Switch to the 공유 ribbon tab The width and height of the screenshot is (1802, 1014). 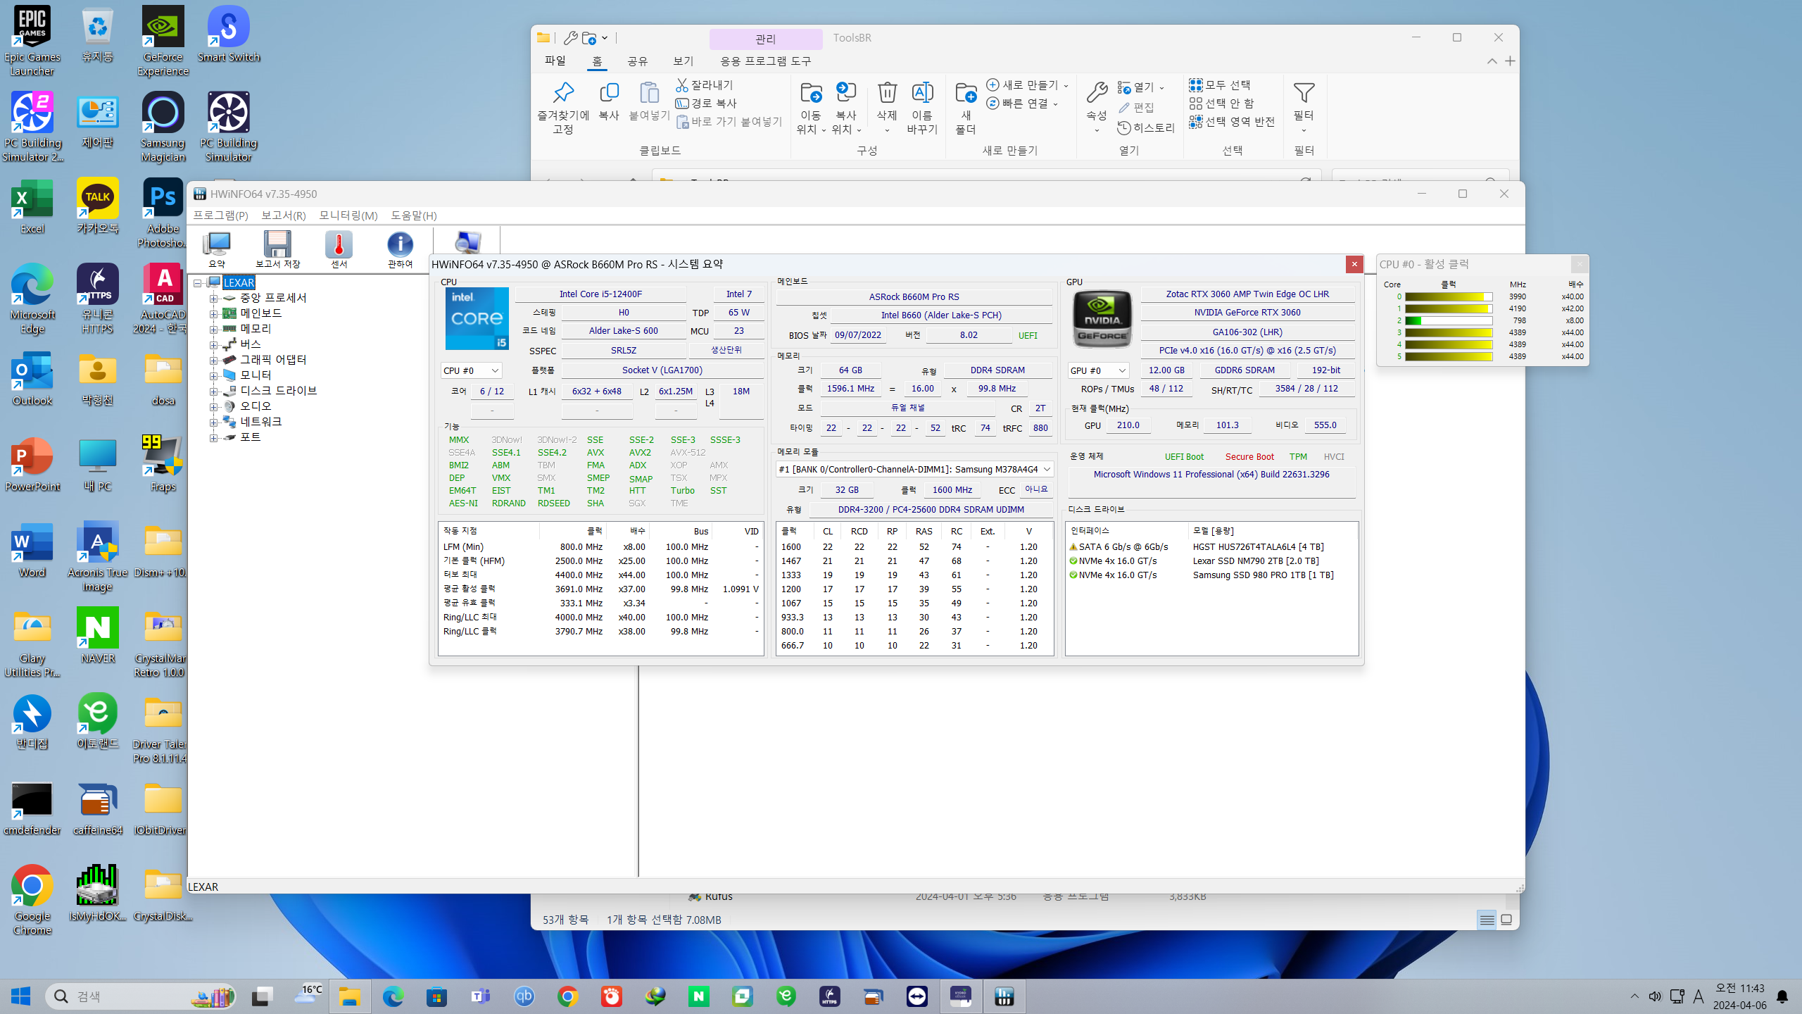[637, 61]
